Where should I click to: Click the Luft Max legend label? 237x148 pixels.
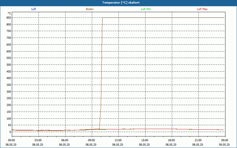coord(202,9)
